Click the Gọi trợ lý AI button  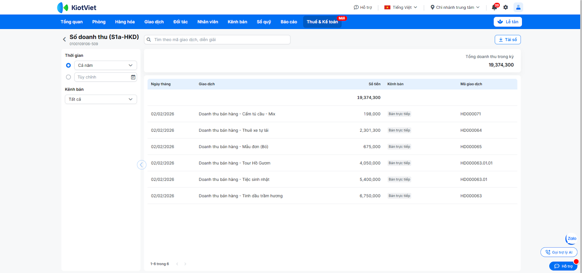pyautogui.click(x=559, y=252)
